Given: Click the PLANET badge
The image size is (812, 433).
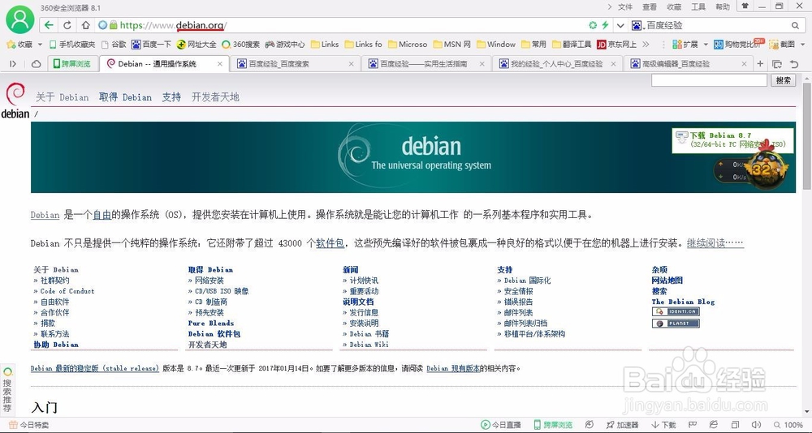Looking at the screenshot, I should click(x=676, y=324).
